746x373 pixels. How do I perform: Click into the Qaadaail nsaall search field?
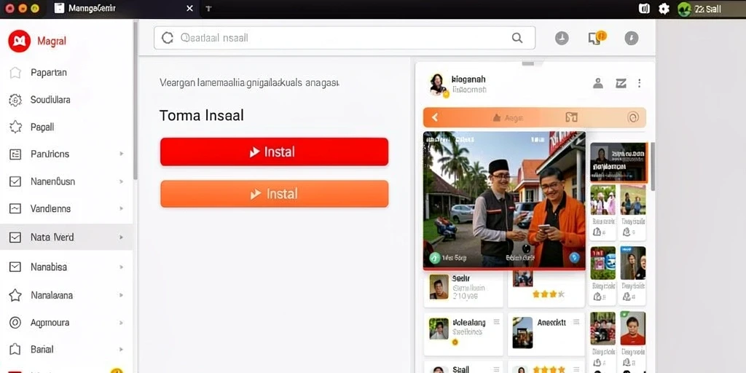tap(345, 38)
